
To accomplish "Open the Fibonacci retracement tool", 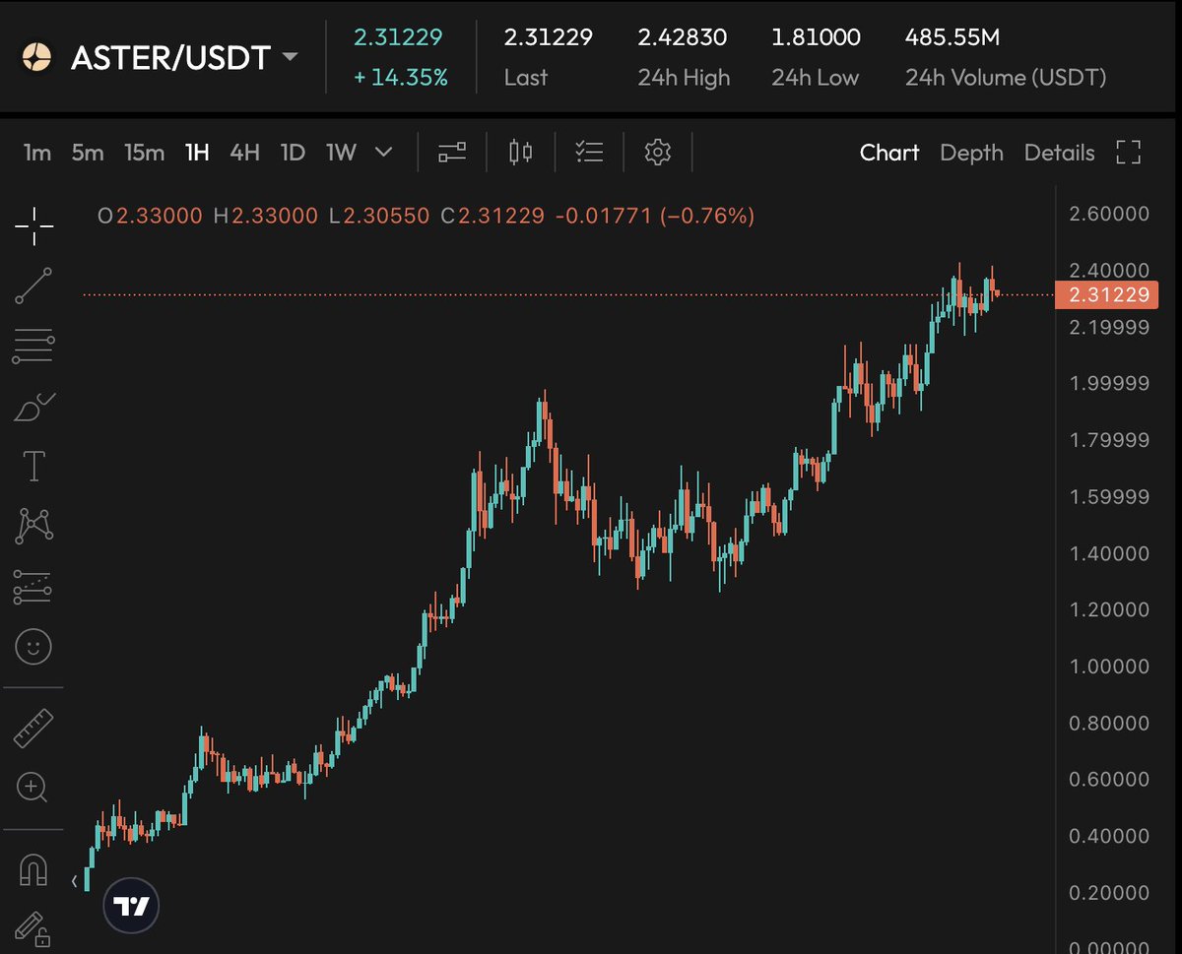I will pos(33,346).
